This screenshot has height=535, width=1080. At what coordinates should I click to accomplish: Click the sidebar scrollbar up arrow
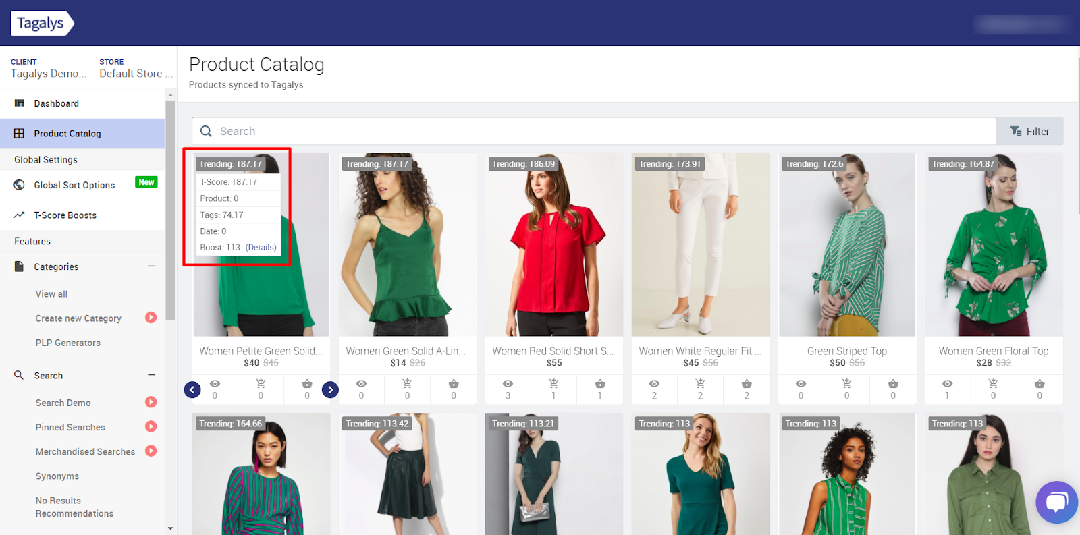point(170,94)
